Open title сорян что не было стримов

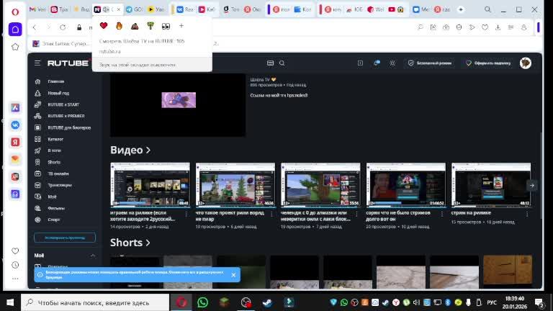pos(398,216)
